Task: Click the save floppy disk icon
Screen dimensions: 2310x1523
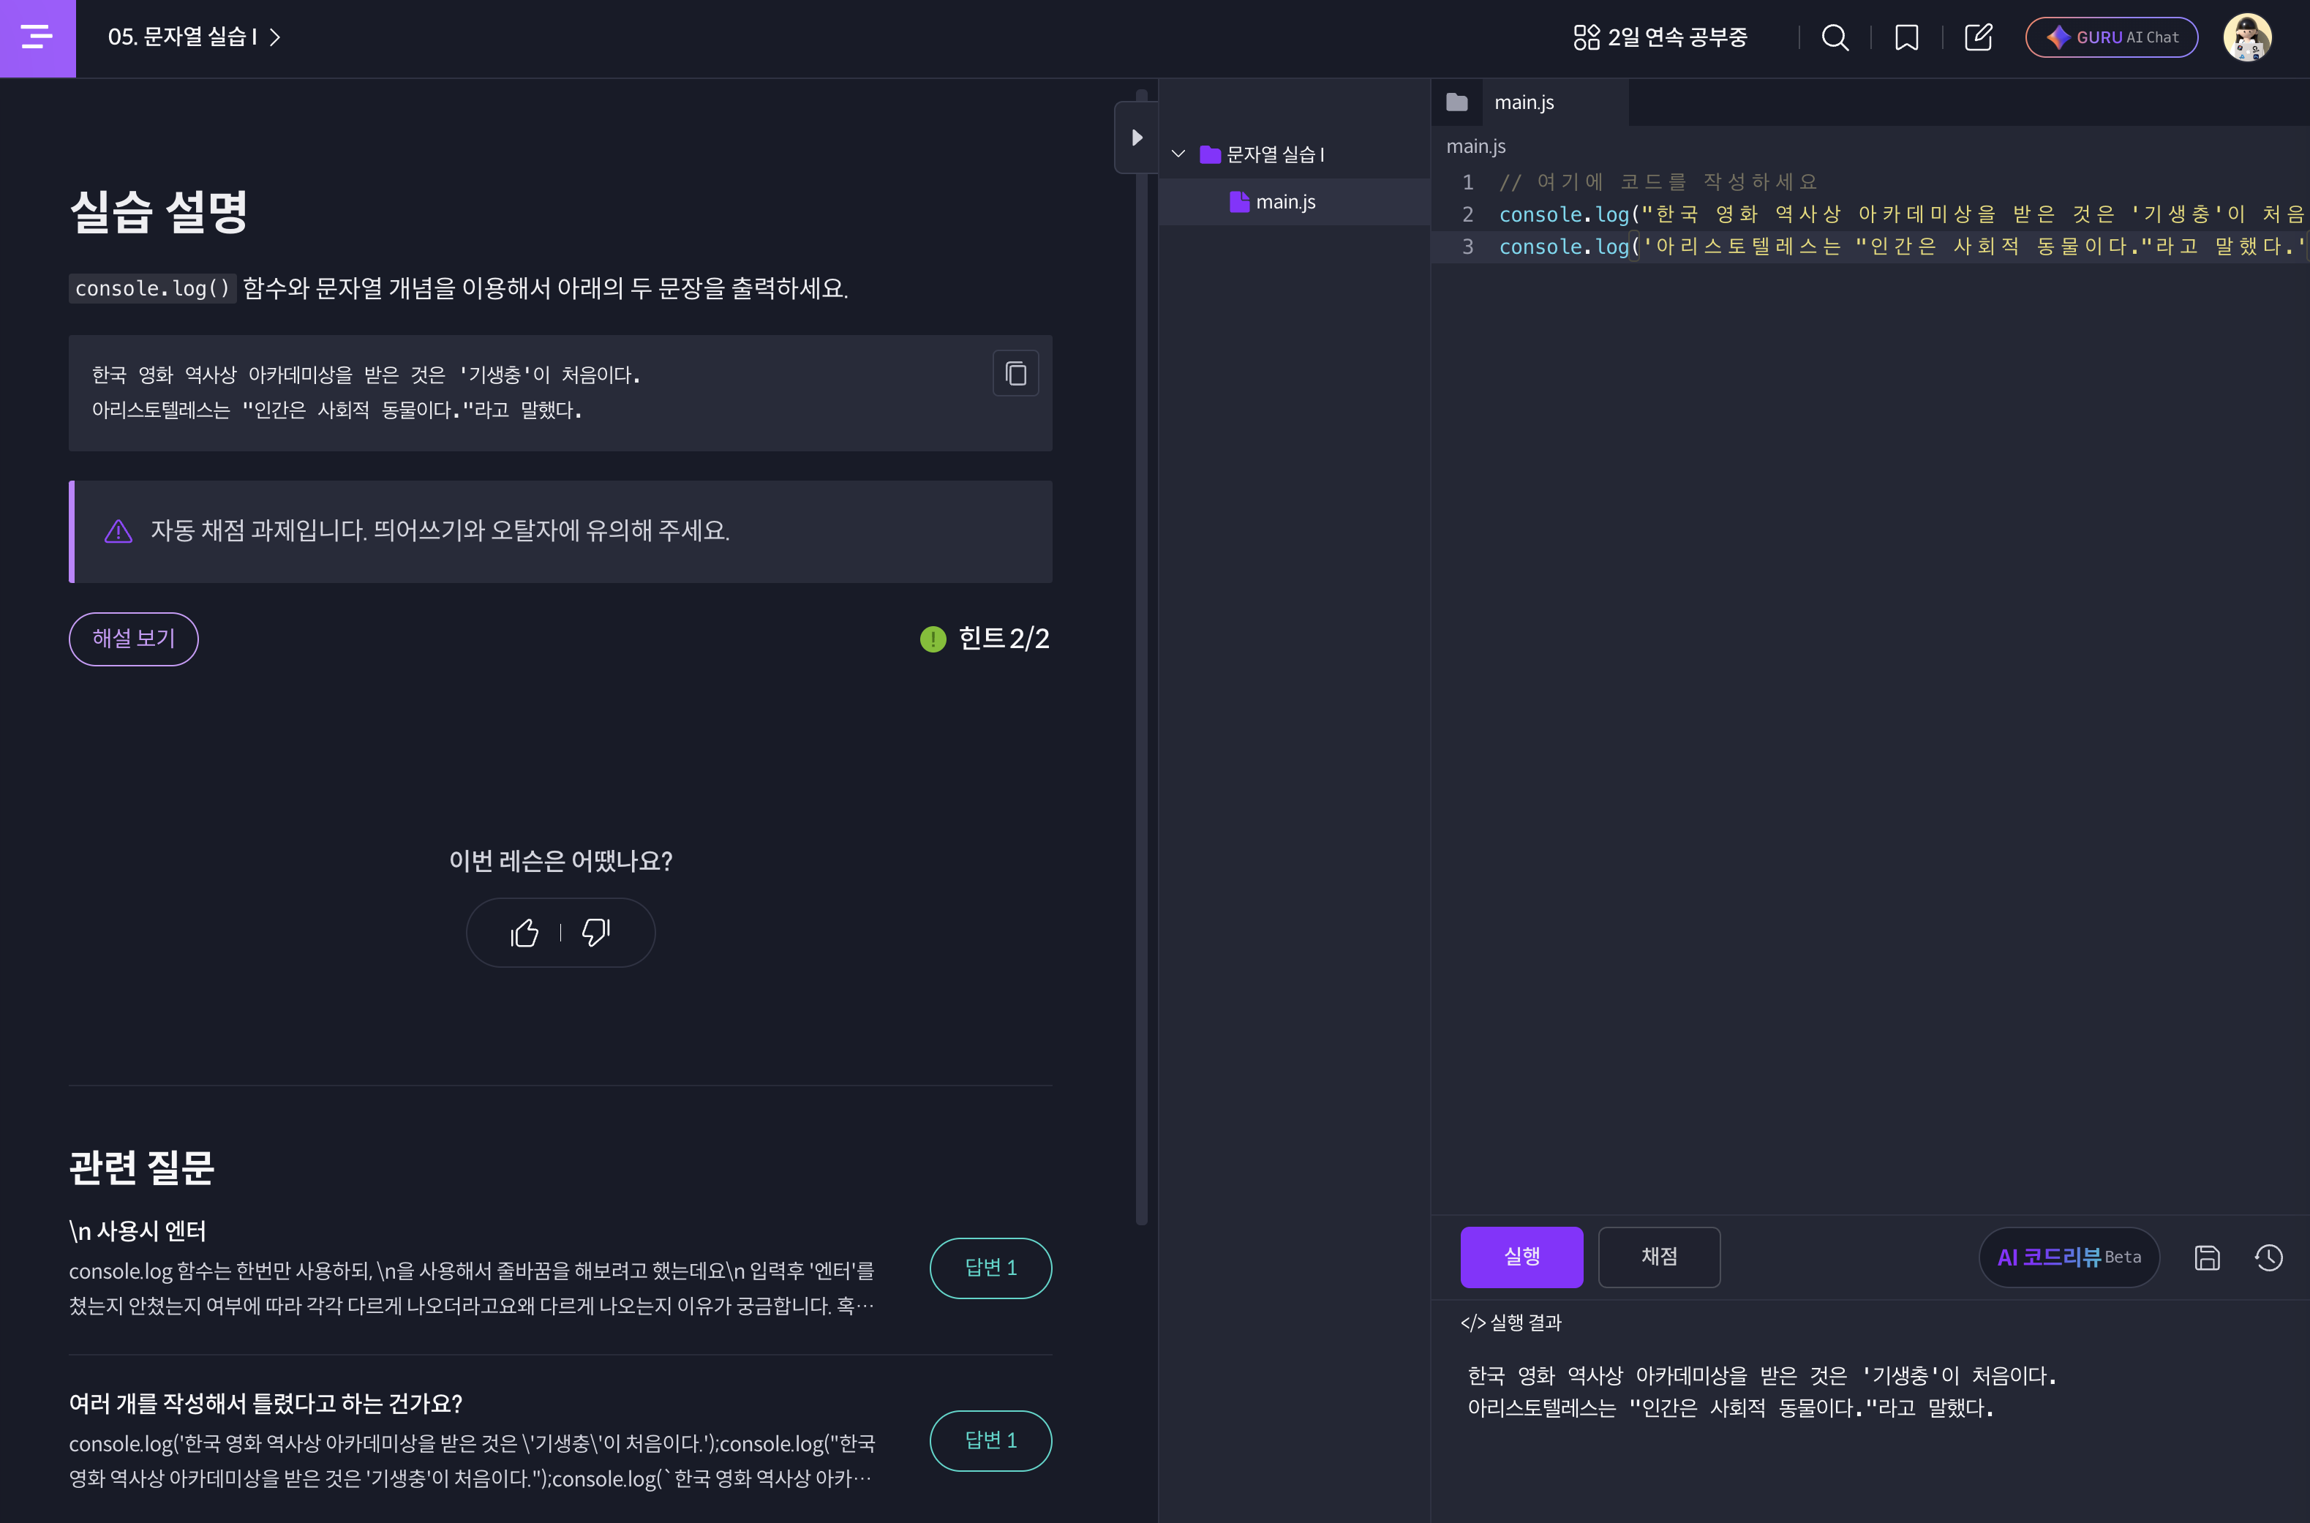Action: point(2207,1258)
